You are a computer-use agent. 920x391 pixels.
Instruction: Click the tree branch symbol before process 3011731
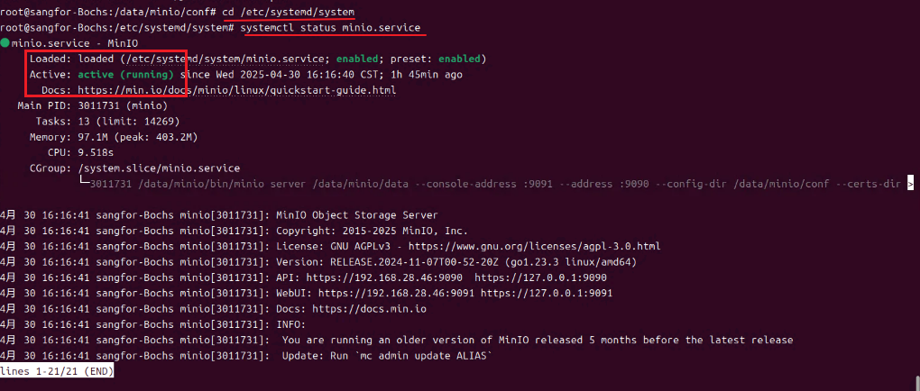[84, 184]
